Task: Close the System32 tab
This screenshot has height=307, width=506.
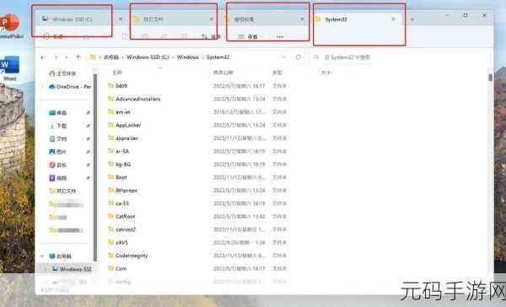Action: (393, 19)
